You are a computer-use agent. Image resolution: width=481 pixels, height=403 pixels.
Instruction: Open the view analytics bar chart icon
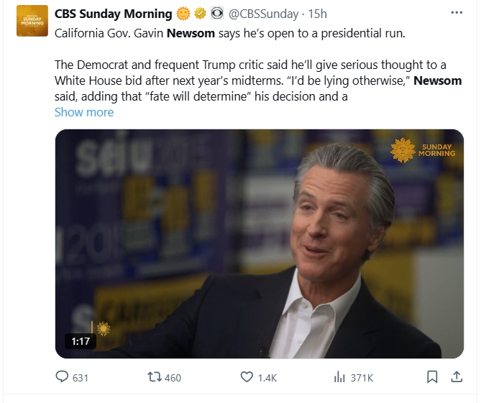click(x=339, y=377)
